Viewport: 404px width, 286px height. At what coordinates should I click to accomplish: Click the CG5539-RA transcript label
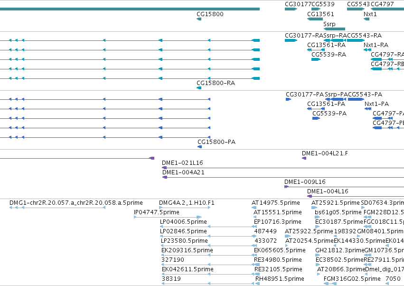point(329,55)
